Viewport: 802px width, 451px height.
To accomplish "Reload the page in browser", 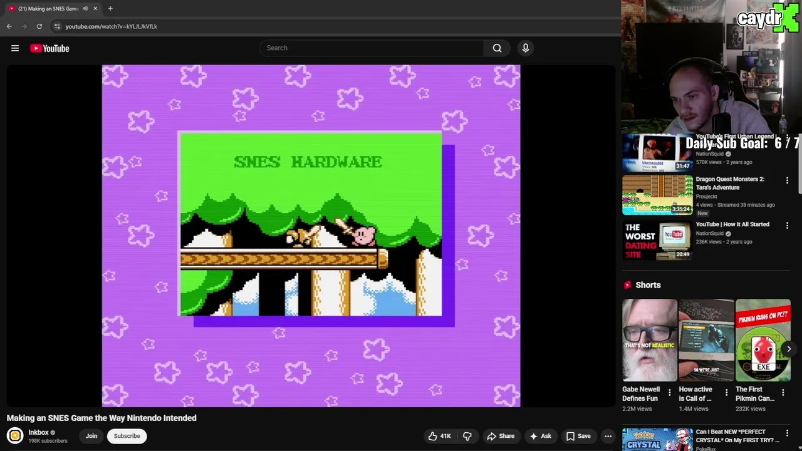I will point(39,26).
